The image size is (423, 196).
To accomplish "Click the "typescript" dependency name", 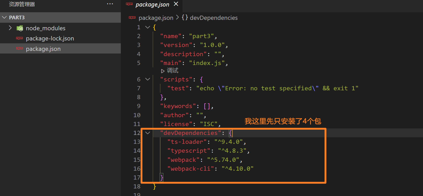I will click(x=189, y=151).
